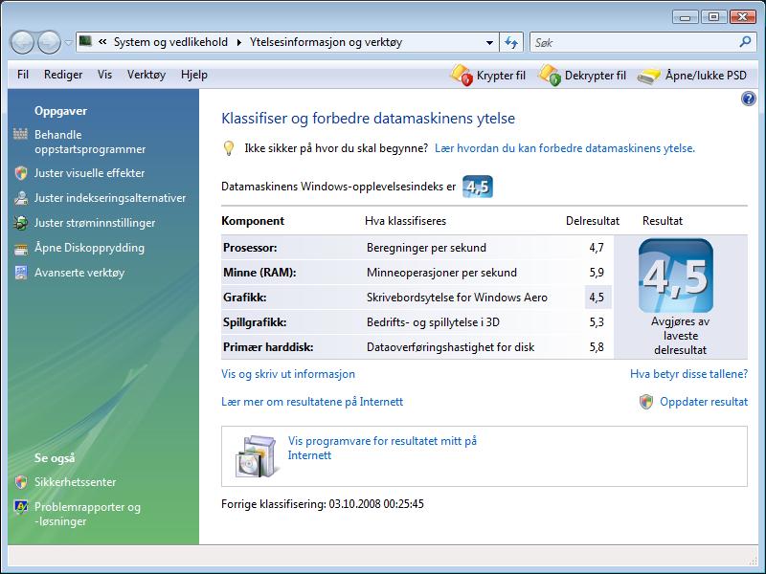Click the blue help question mark icon
The image size is (766, 574).
(x=748, y=99)
